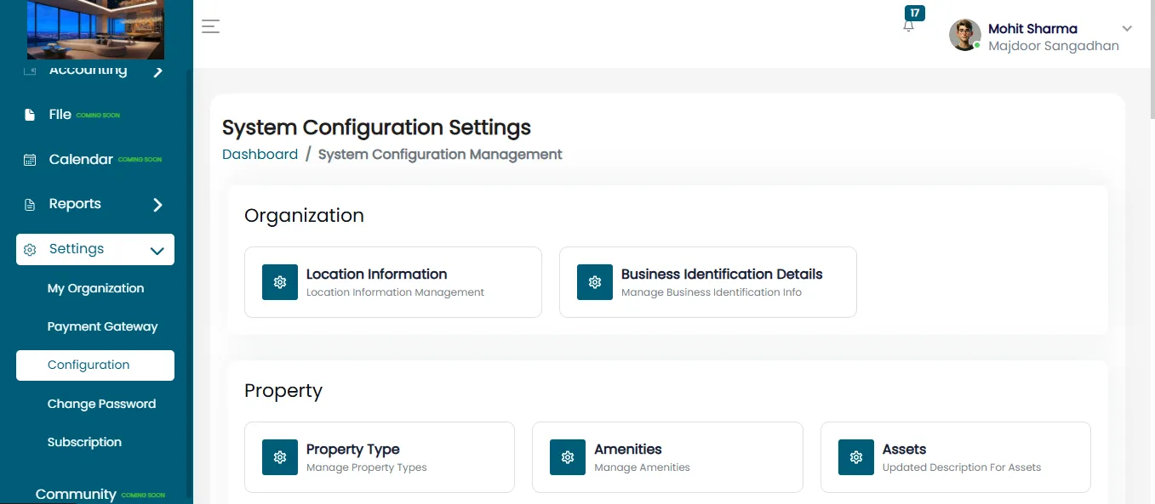
Task: Open the Location Information card
Action: point(393,282)
